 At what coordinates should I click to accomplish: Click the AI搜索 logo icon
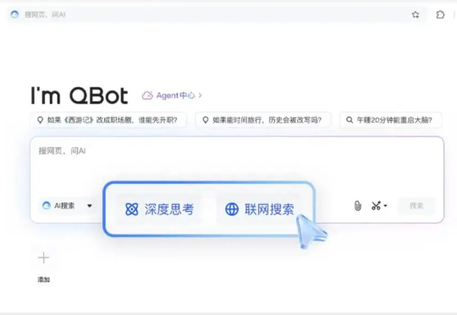point(46,206)
